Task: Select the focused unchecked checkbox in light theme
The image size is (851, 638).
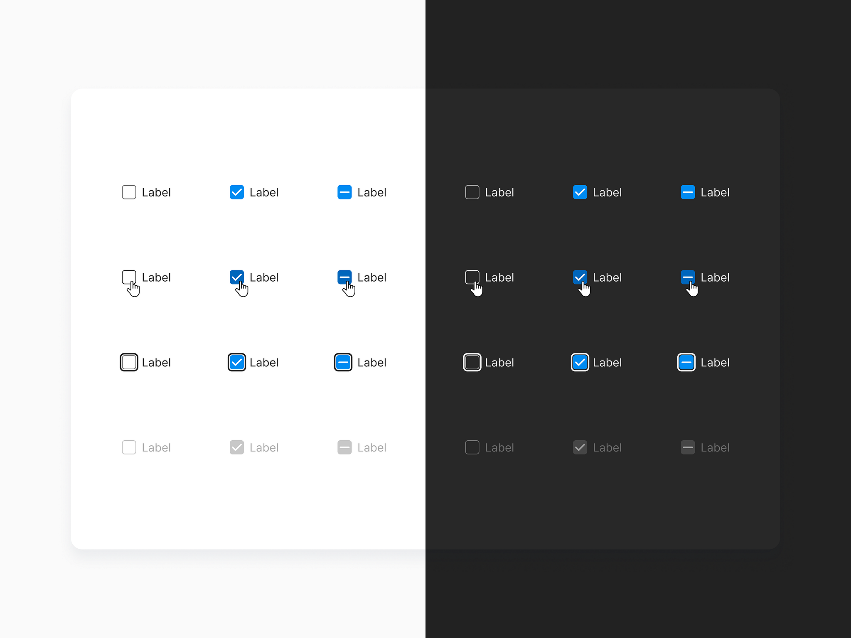Action: (129, 362)
